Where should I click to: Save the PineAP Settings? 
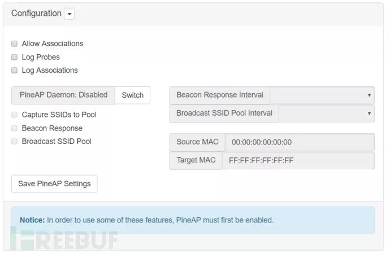pos(54,184)
